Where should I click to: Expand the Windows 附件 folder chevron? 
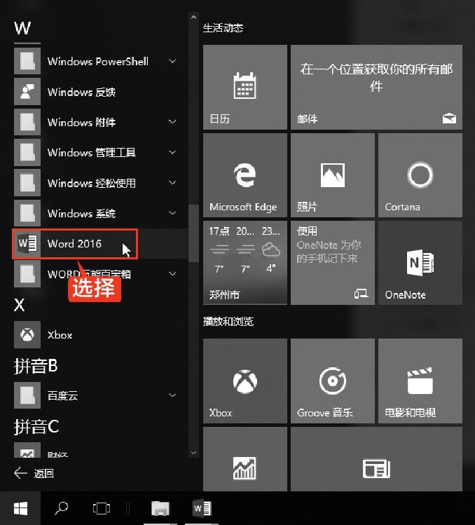coord(172,122)
